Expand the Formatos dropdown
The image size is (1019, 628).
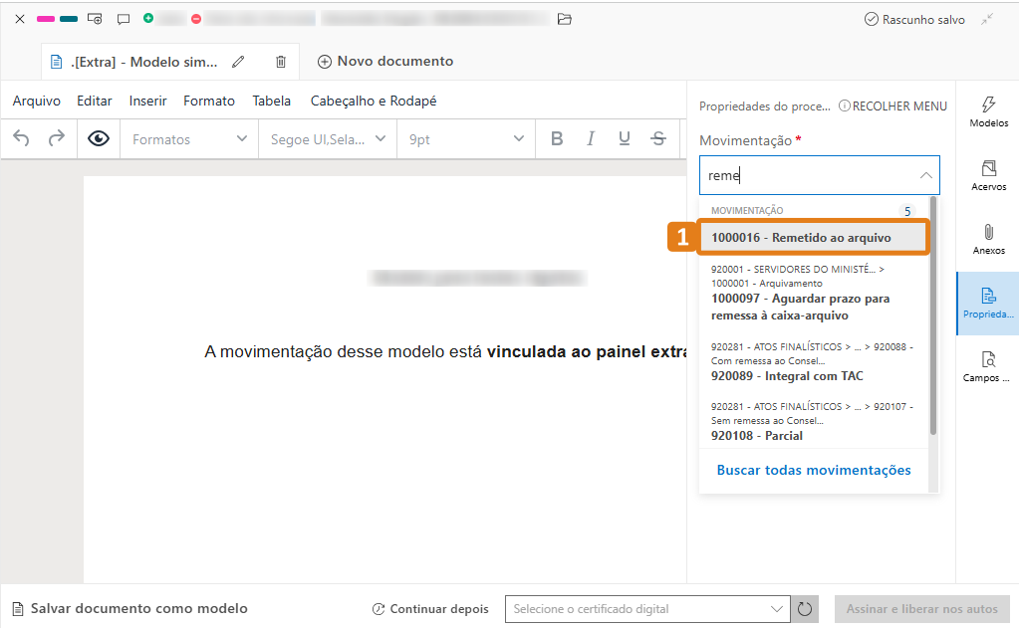(x=189, y=139)
